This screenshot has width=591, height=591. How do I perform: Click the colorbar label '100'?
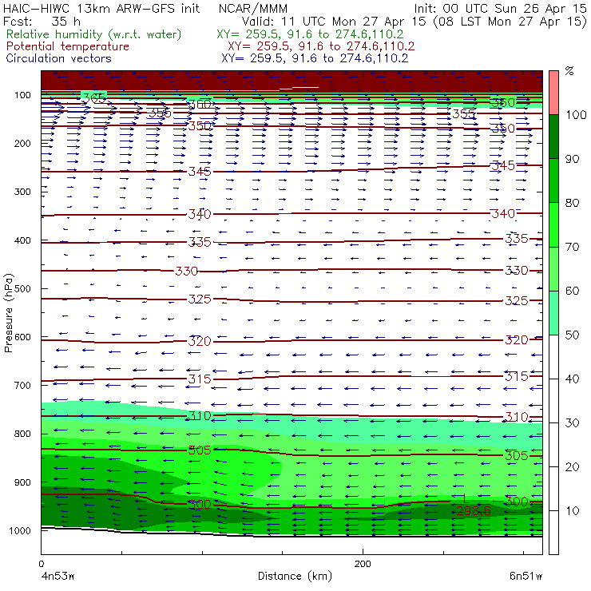click(577, 114)
